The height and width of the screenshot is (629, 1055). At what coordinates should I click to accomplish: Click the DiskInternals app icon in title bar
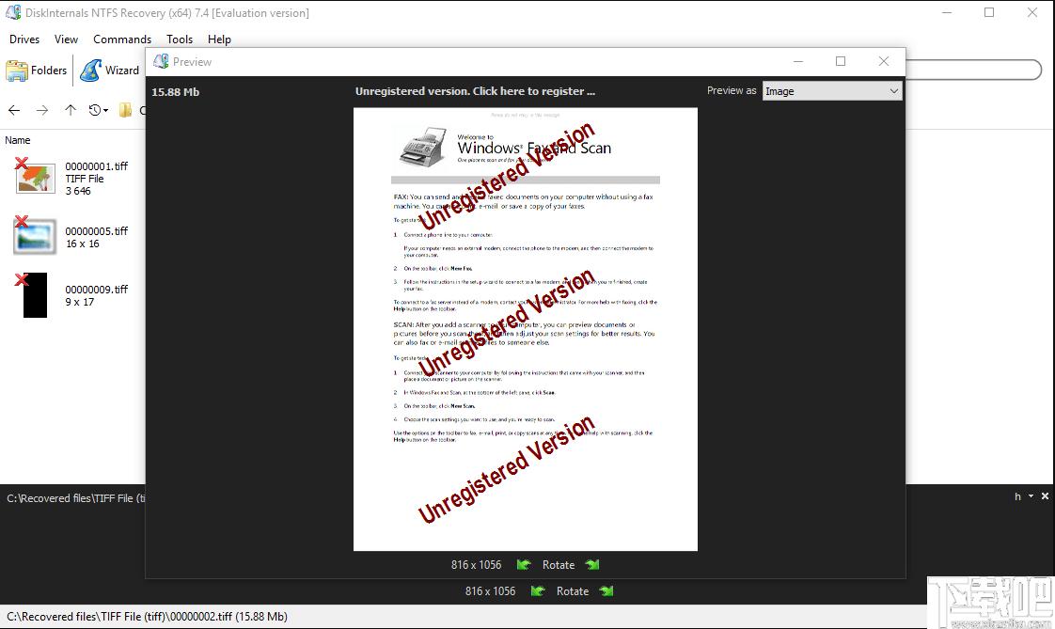pos(13,13)
